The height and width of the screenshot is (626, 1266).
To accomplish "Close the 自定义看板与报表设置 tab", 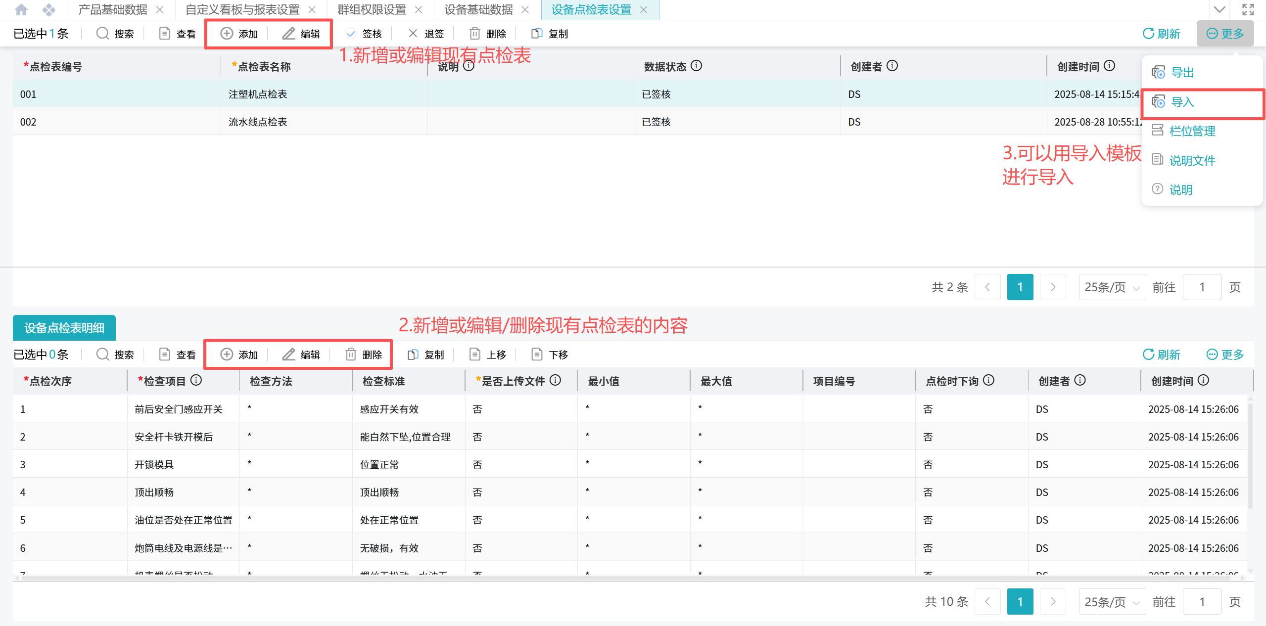I will [x=312, y=10].
